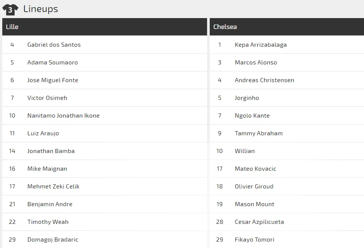This screenshot has height=248, width=364.
Task: Open Mike Maignan's player entry
Action: point(47,169)
